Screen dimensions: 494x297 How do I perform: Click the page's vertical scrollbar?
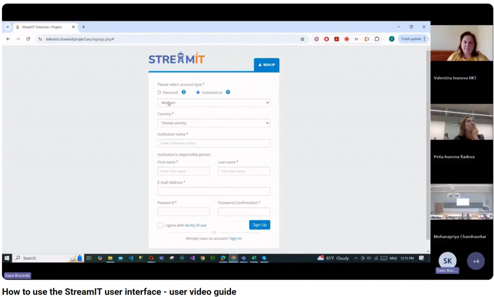click(427, 145)
